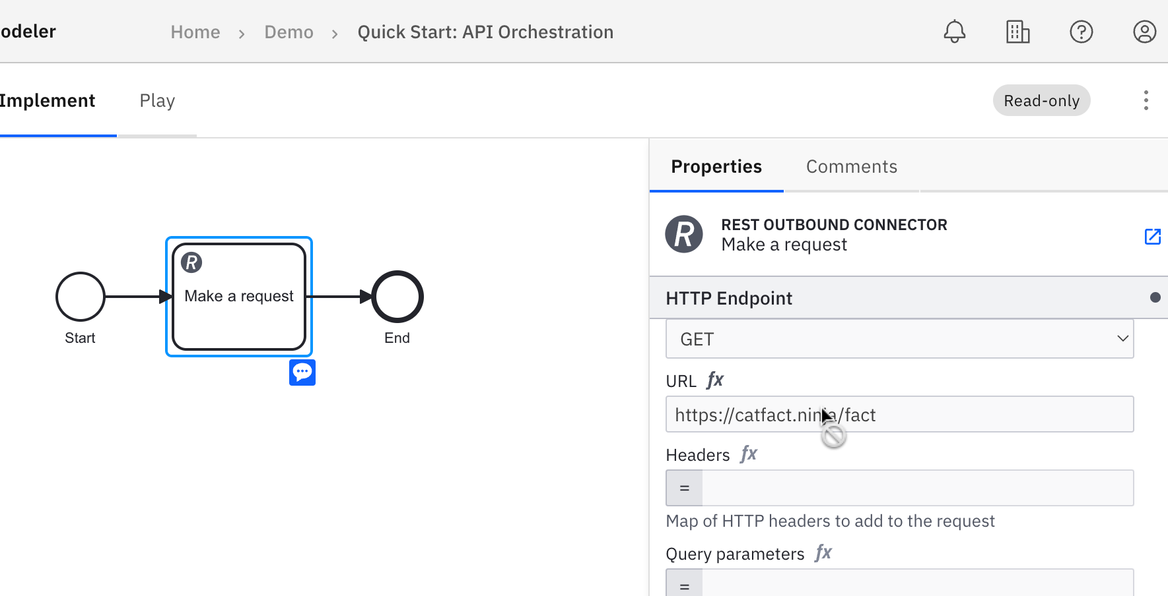Click the REST connector R icon in Properties
The image size is (1168, 596).
tap(684, 234)
